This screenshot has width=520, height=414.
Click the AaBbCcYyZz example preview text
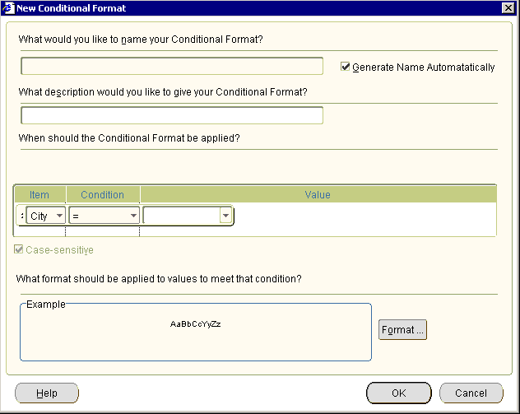point(196,324)
